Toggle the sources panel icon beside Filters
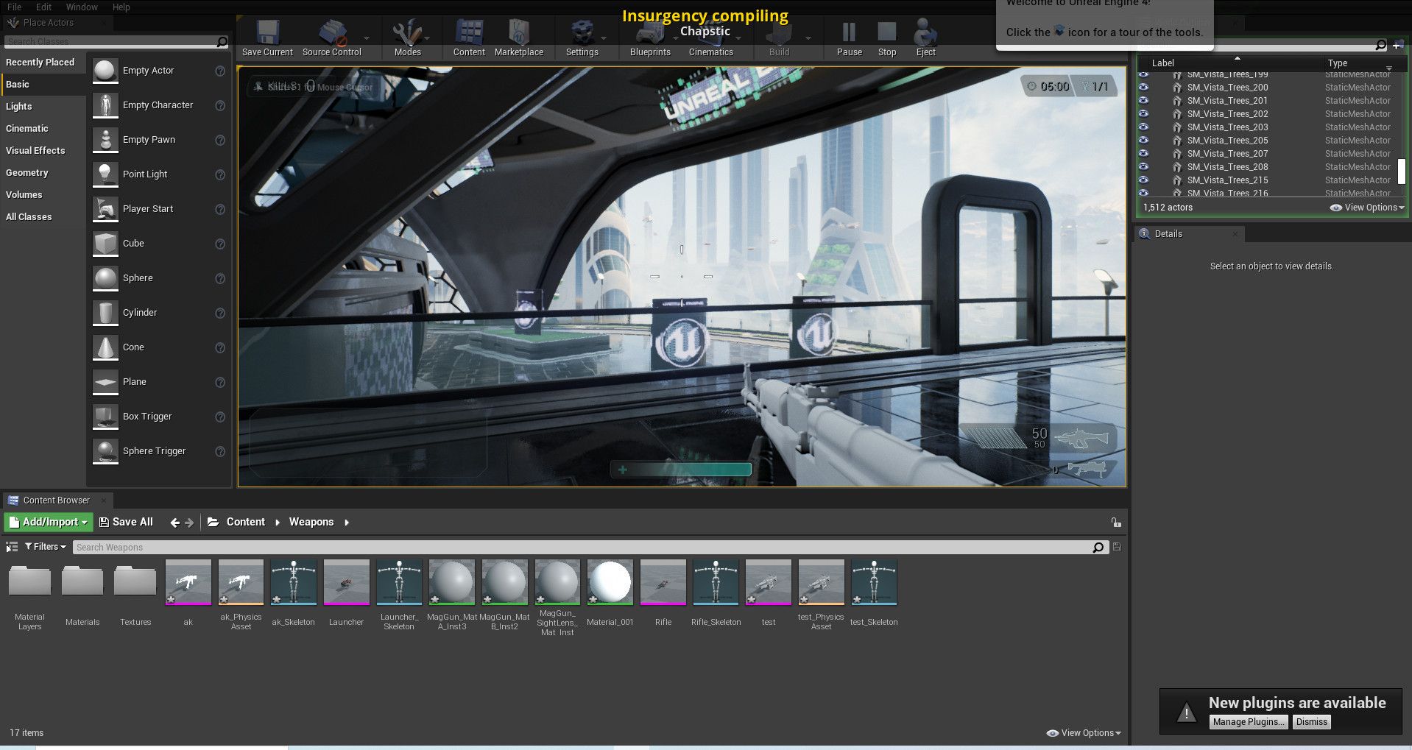Viewport: 1412px width, 750px height. click(x=12, y=547)
